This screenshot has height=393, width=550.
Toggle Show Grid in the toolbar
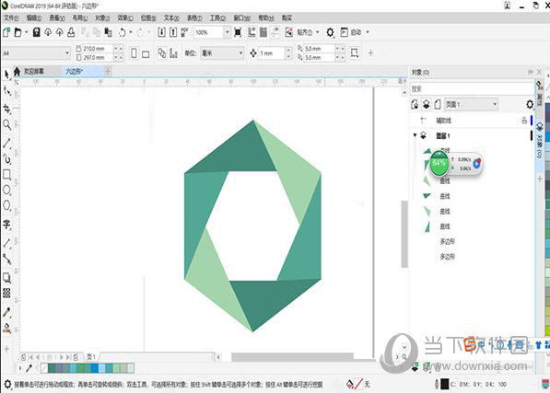(x=263, y=32)
